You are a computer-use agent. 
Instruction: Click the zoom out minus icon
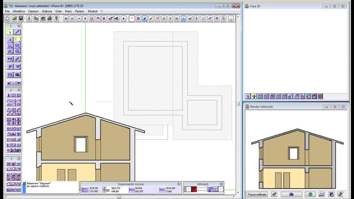click(79, 19)
